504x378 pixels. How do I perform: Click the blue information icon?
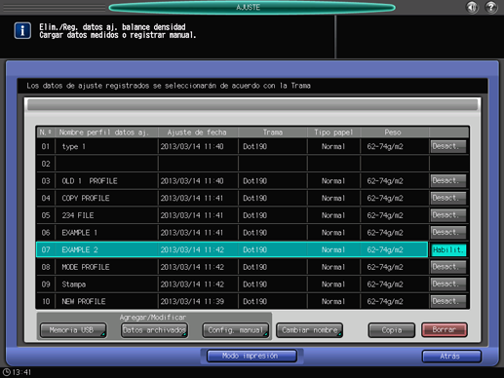22,31
